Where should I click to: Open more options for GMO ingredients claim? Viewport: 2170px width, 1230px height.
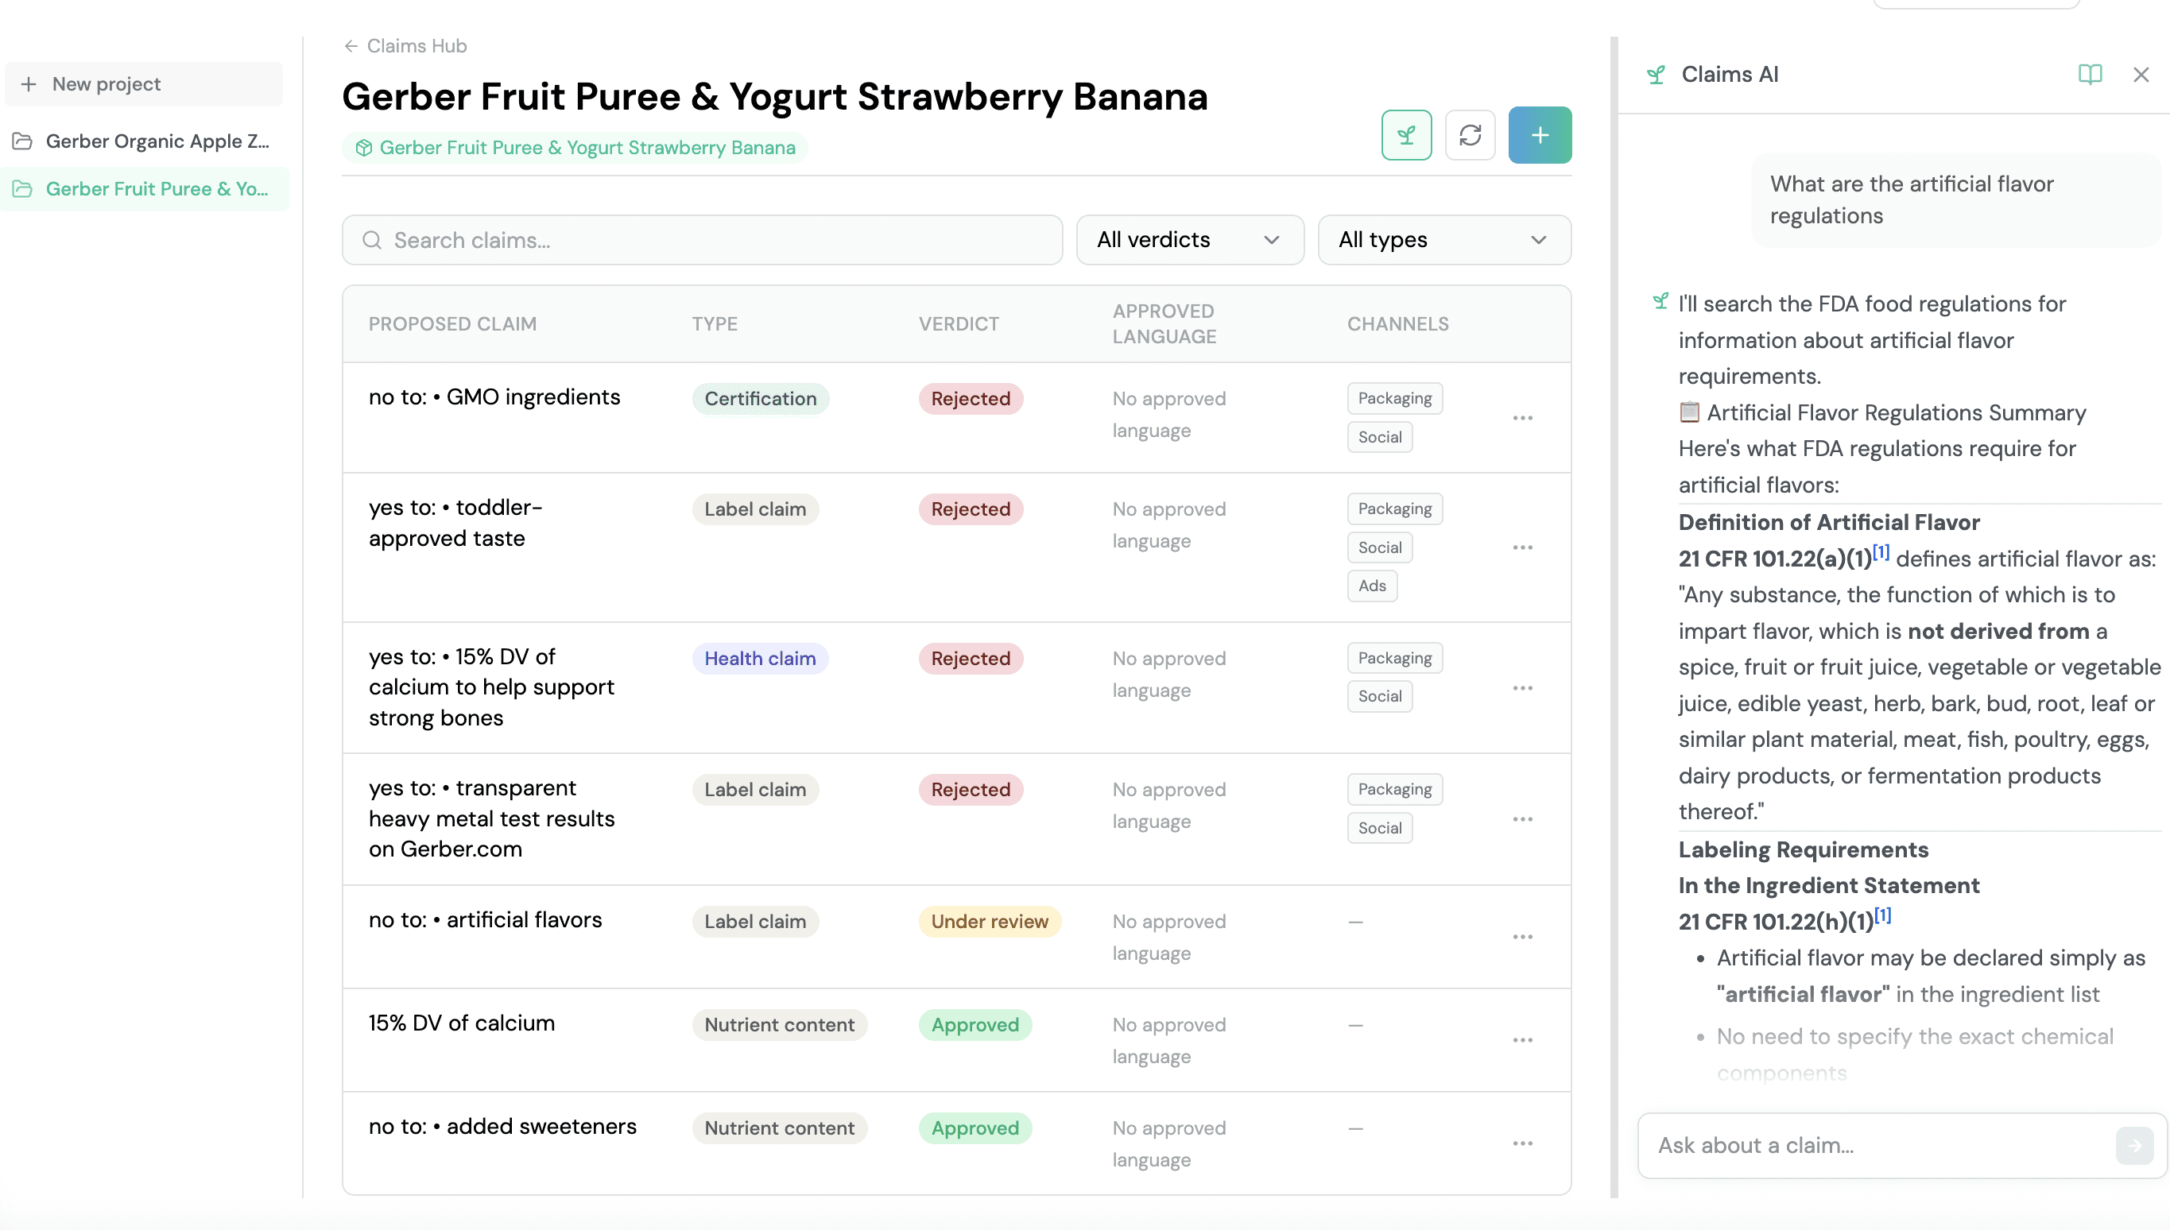1522,418
